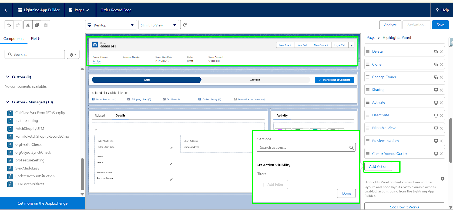Click Done in the Actions popup
Viewport: 453px width, 210px height.
pyautogui.click(x=346, y=193)
